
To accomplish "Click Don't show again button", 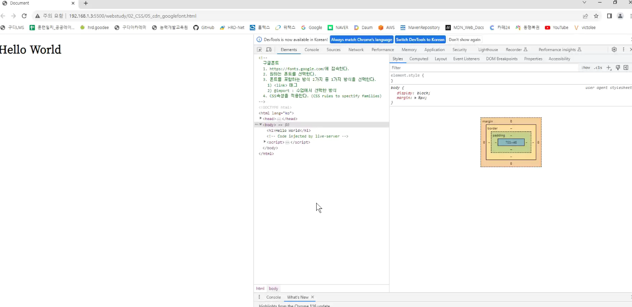I will [x=464, y=40].
